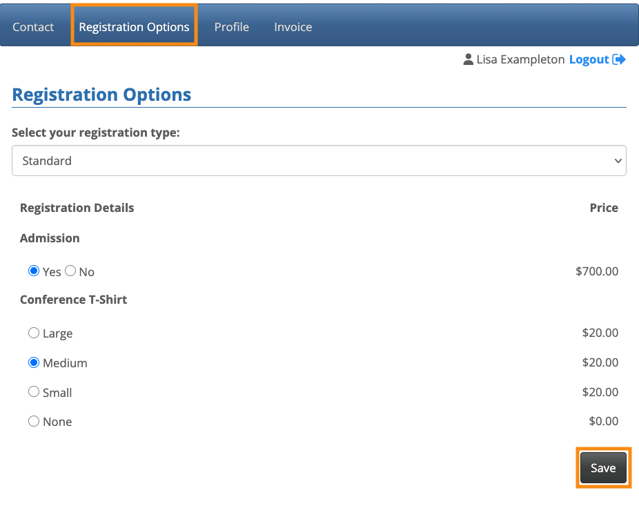Click the dropdown chevron arrow
The width and height of the screenshot is (639, 506).
pyautogui.click(x=618, y=161)
